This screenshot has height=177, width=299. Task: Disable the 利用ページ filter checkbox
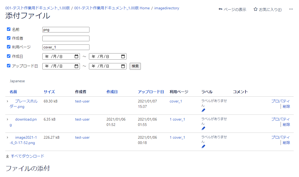click(9, 47)
